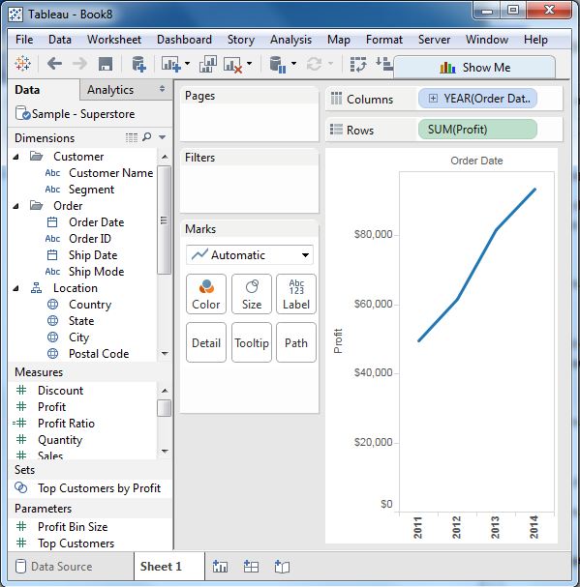This screenshot has width=580, height=587.
Task: Click the Swap rows and columns icon
Action: coord(357,64)
